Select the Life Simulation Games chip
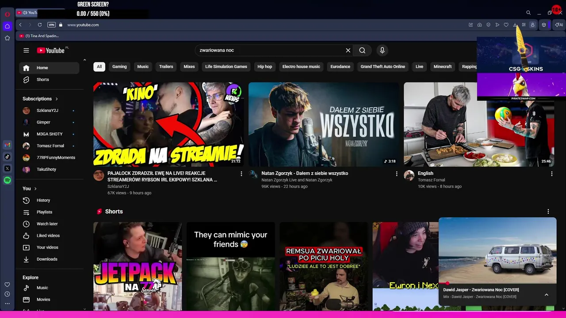 click(x=226, y=67)
